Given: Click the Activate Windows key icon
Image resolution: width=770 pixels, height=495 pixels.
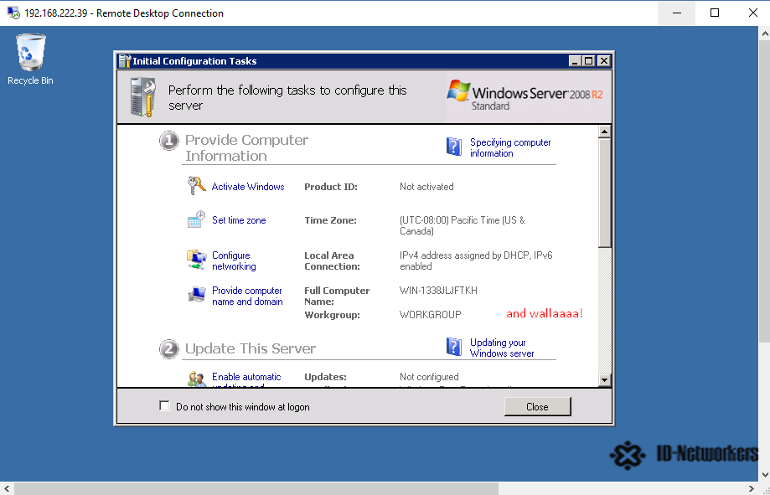Looking at the screenshot, I should pos(196,186).
